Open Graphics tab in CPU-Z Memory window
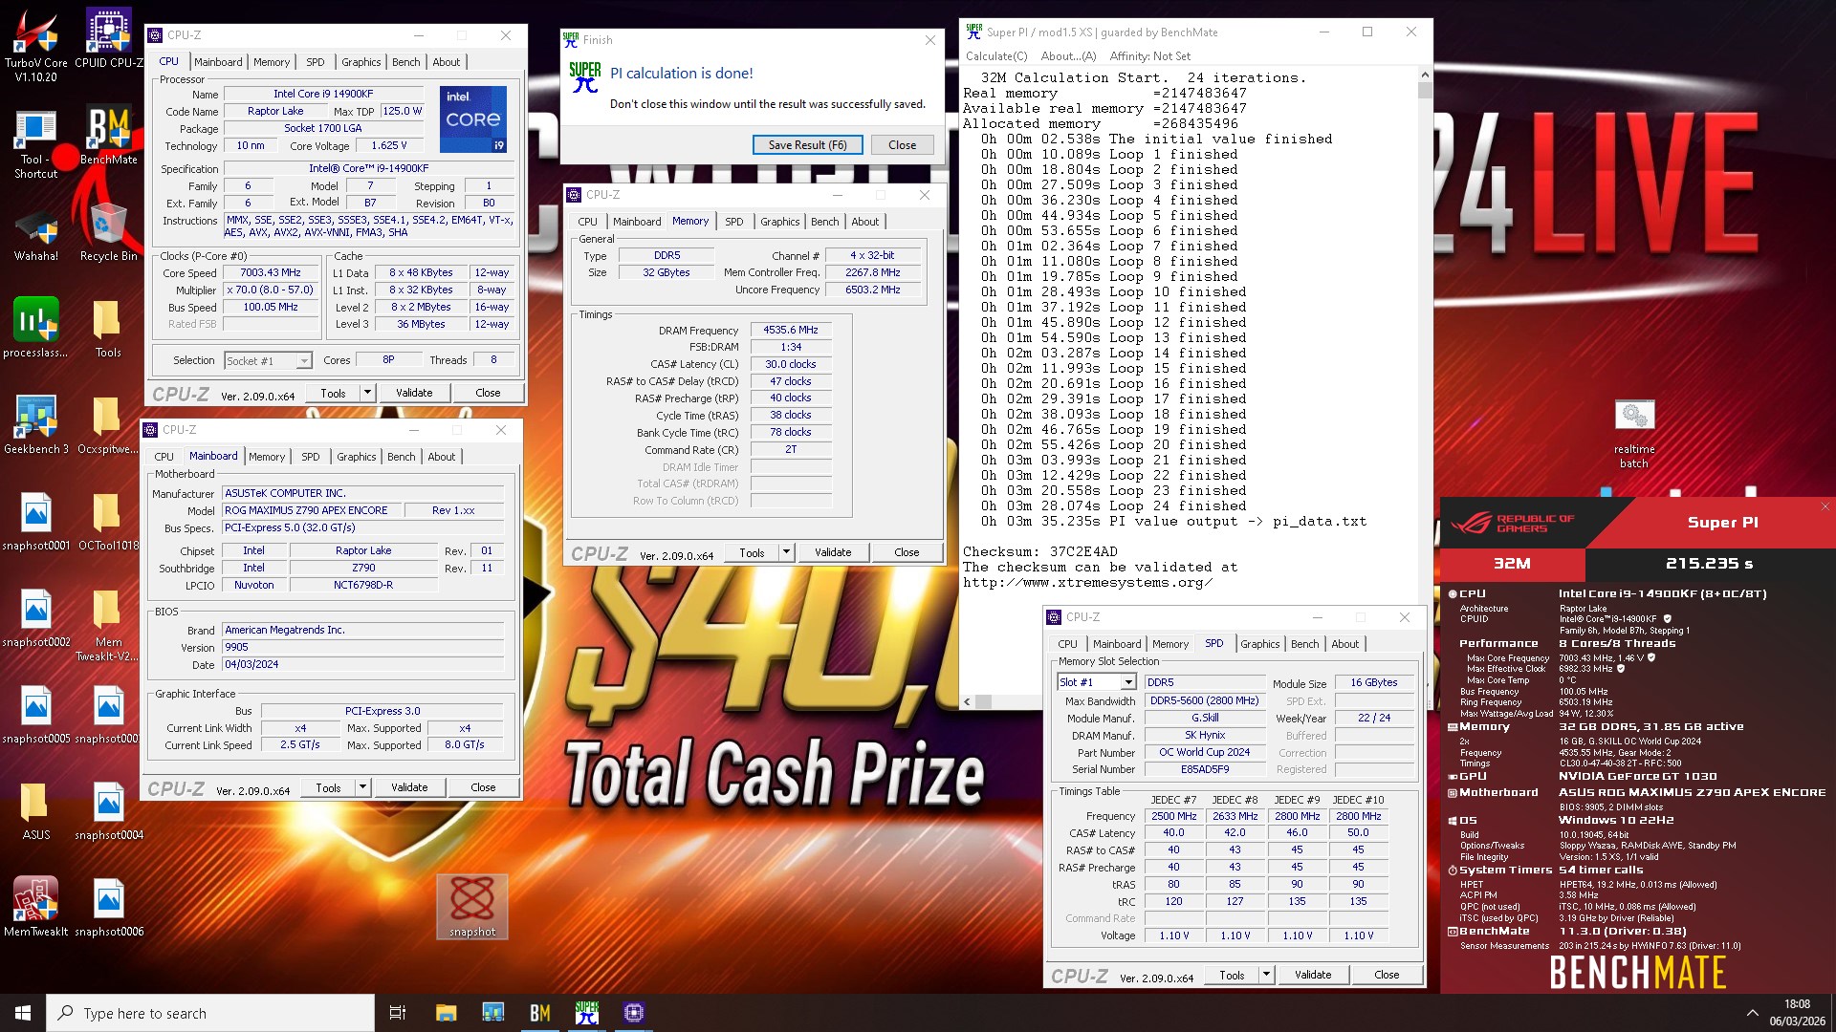This screenshot has height=1032, width=1836. click(779, 222)
